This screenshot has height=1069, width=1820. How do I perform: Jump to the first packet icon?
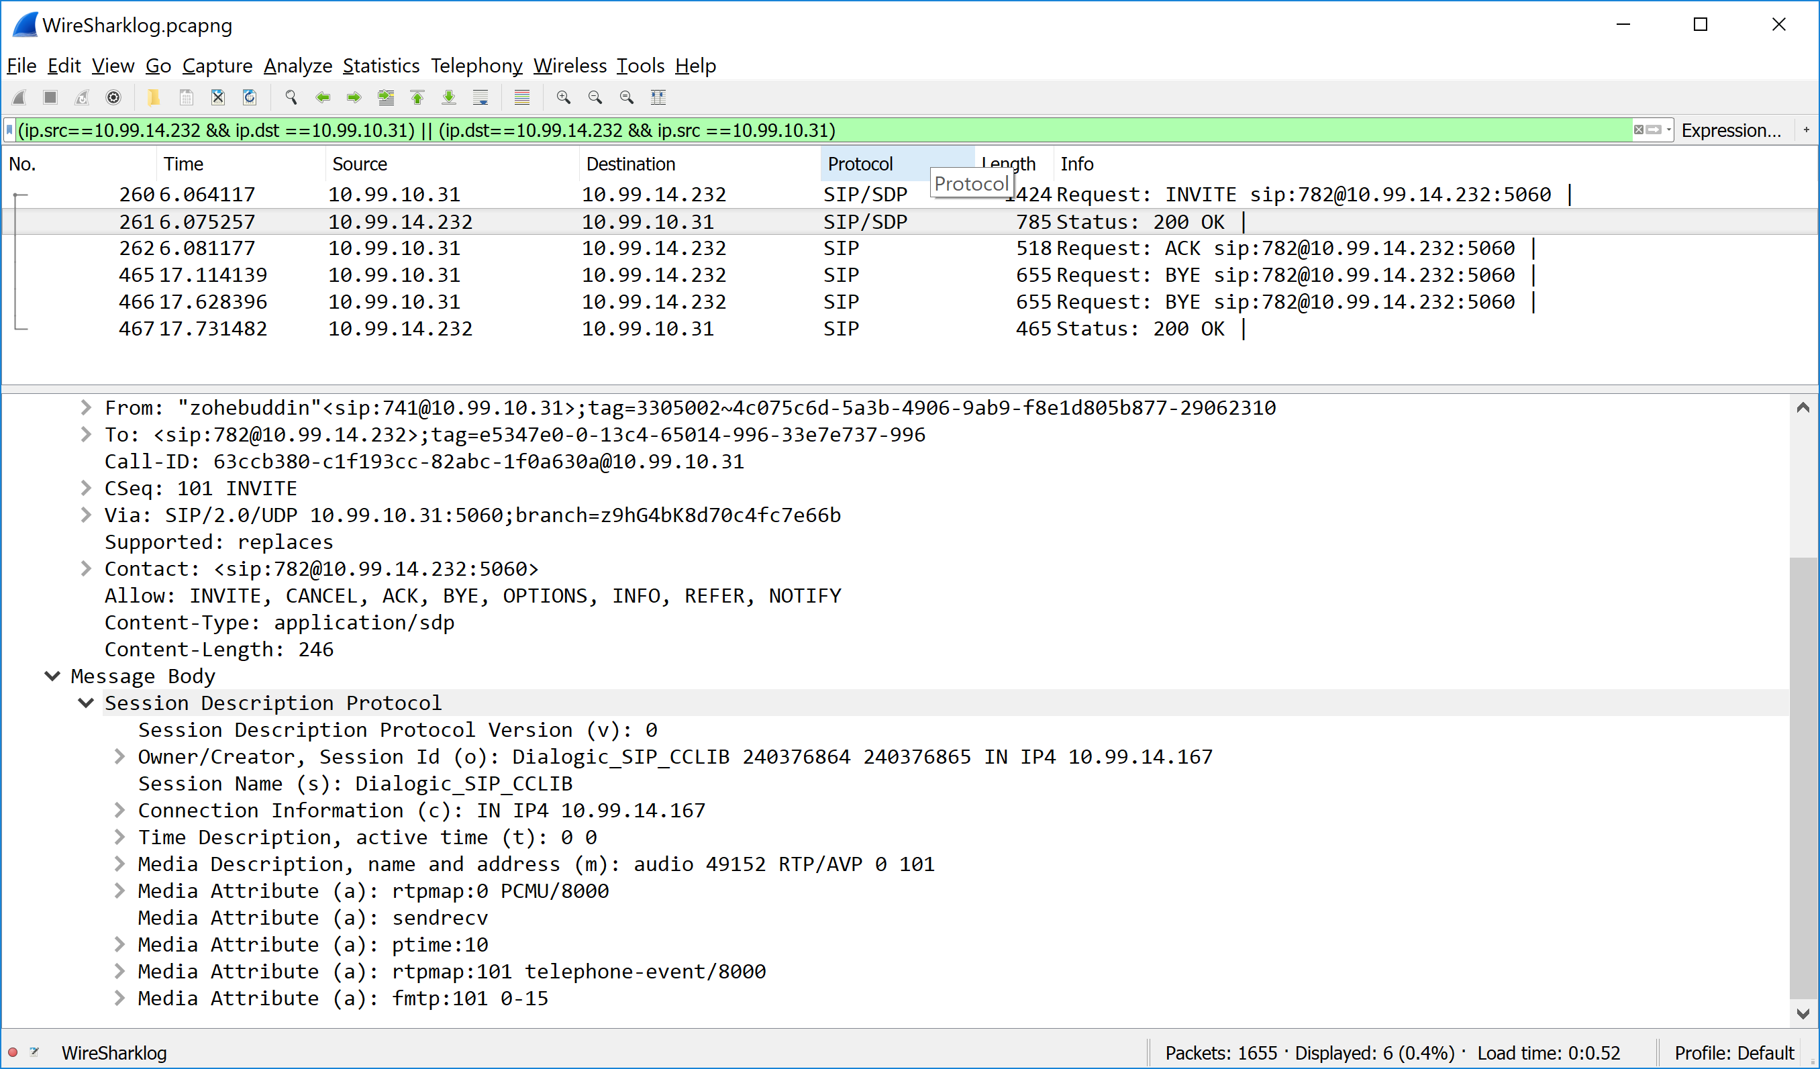click(417, 97)
